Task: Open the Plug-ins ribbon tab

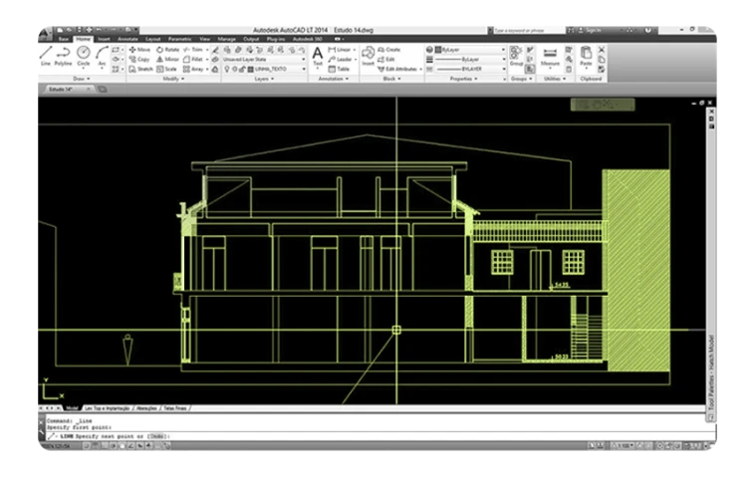Action: (276, 39)
